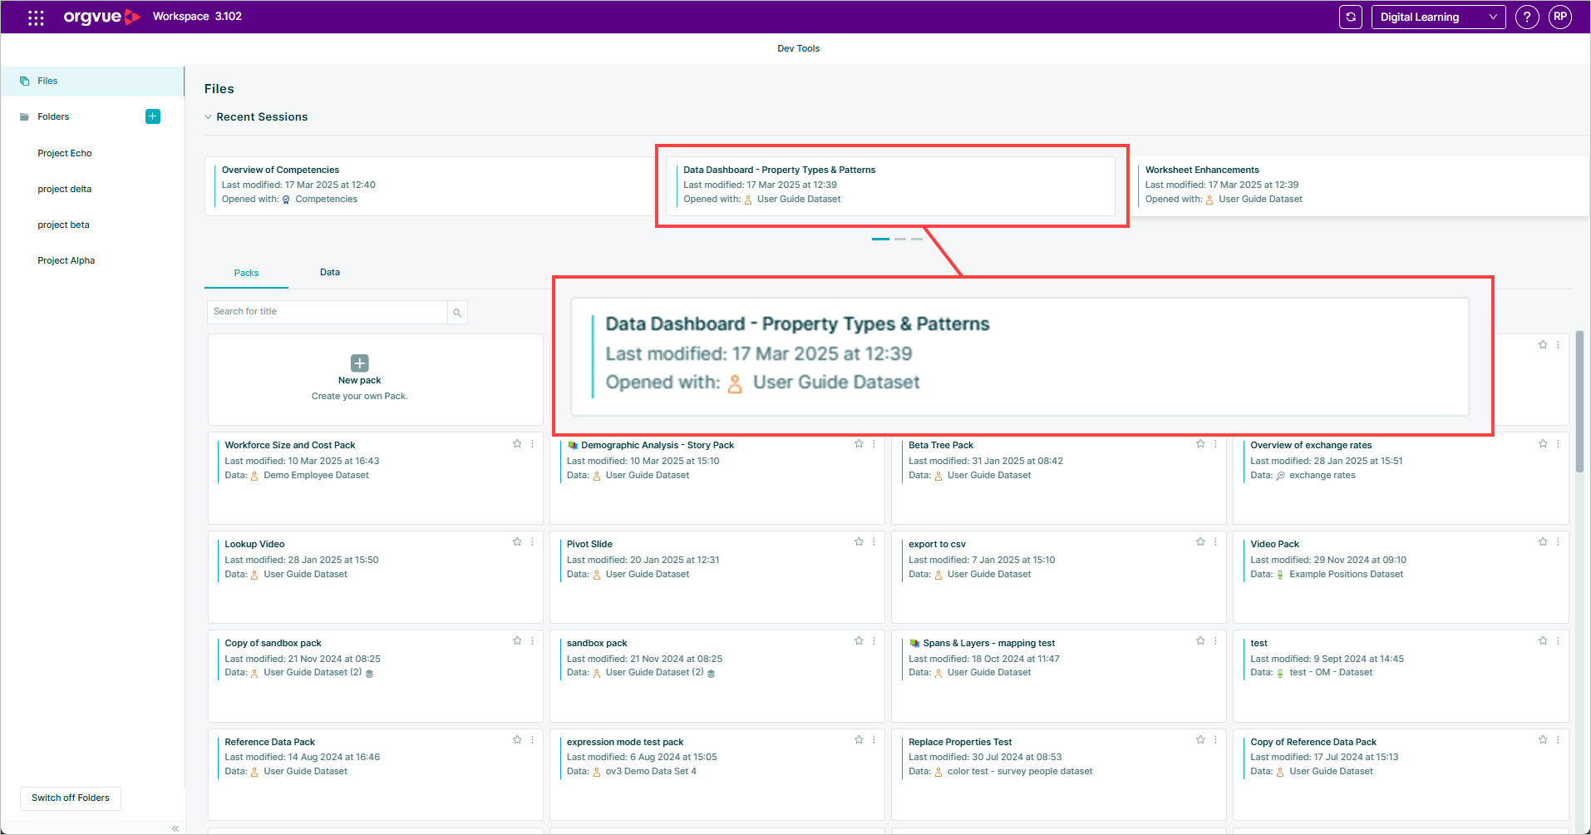The image size is (1591, 835).
Task: Star the Video Pack as favorite
Action: [x=1543, y=541]
